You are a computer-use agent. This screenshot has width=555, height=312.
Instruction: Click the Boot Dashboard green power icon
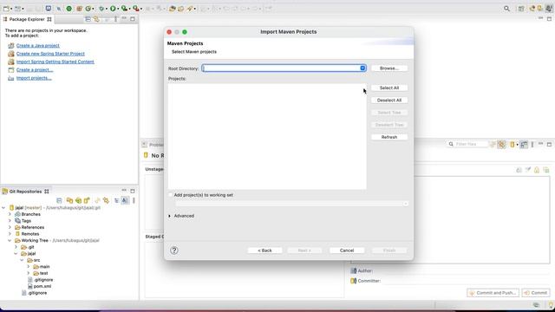click(69, 9)
